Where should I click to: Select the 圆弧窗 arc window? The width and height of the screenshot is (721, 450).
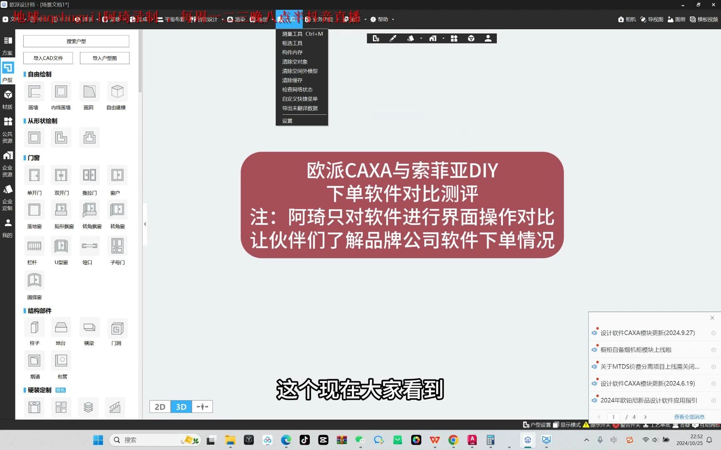coord(34,280)
